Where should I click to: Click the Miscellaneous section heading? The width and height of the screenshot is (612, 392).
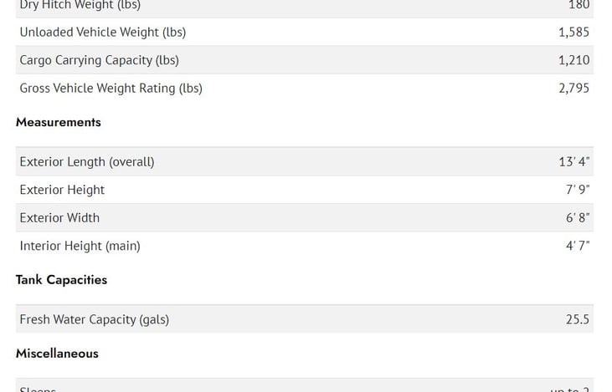(57, 354)
